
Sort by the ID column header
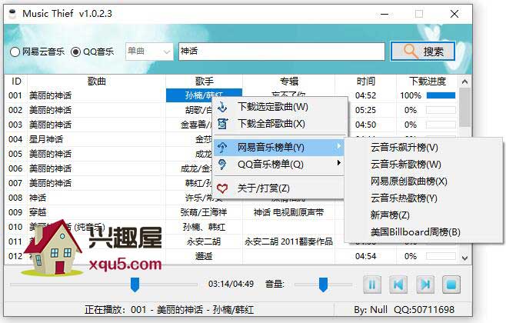pyautogui.click(x=16, y=82)
